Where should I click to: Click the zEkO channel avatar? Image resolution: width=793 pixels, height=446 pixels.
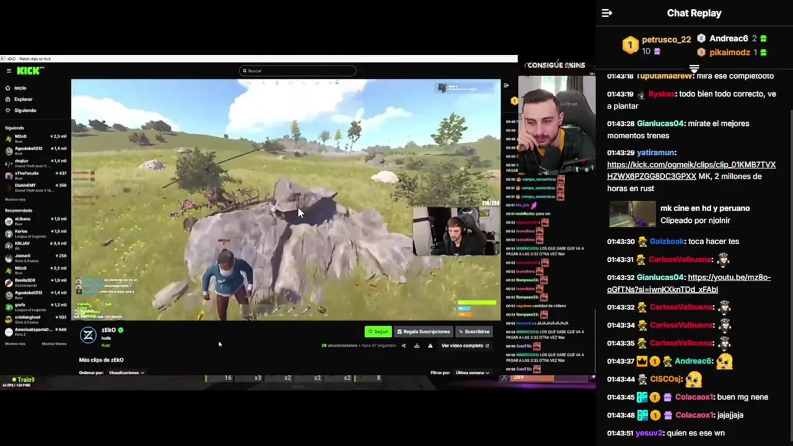coord(89,334)
